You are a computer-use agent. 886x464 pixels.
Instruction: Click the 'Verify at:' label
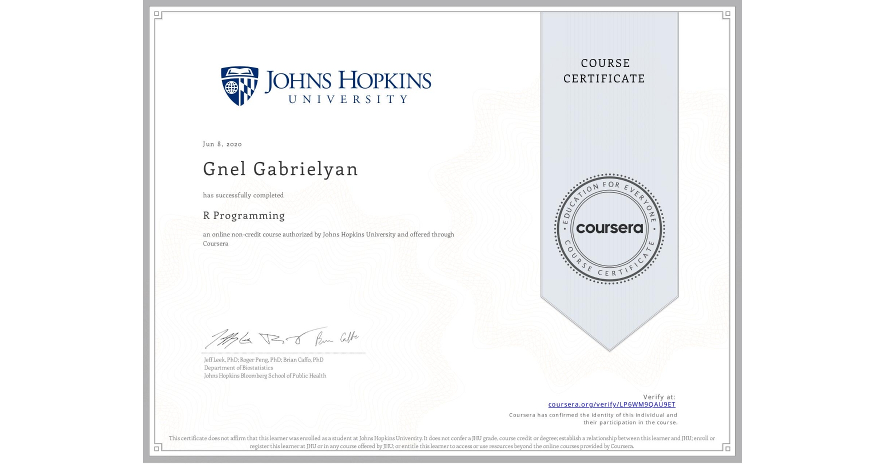[x=659, y=397]
